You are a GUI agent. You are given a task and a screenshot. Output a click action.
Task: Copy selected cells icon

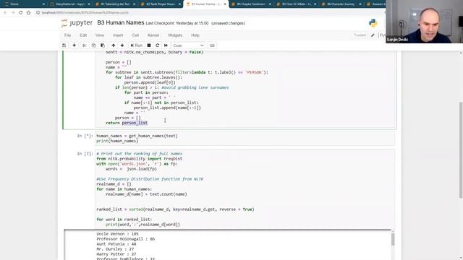93,45
